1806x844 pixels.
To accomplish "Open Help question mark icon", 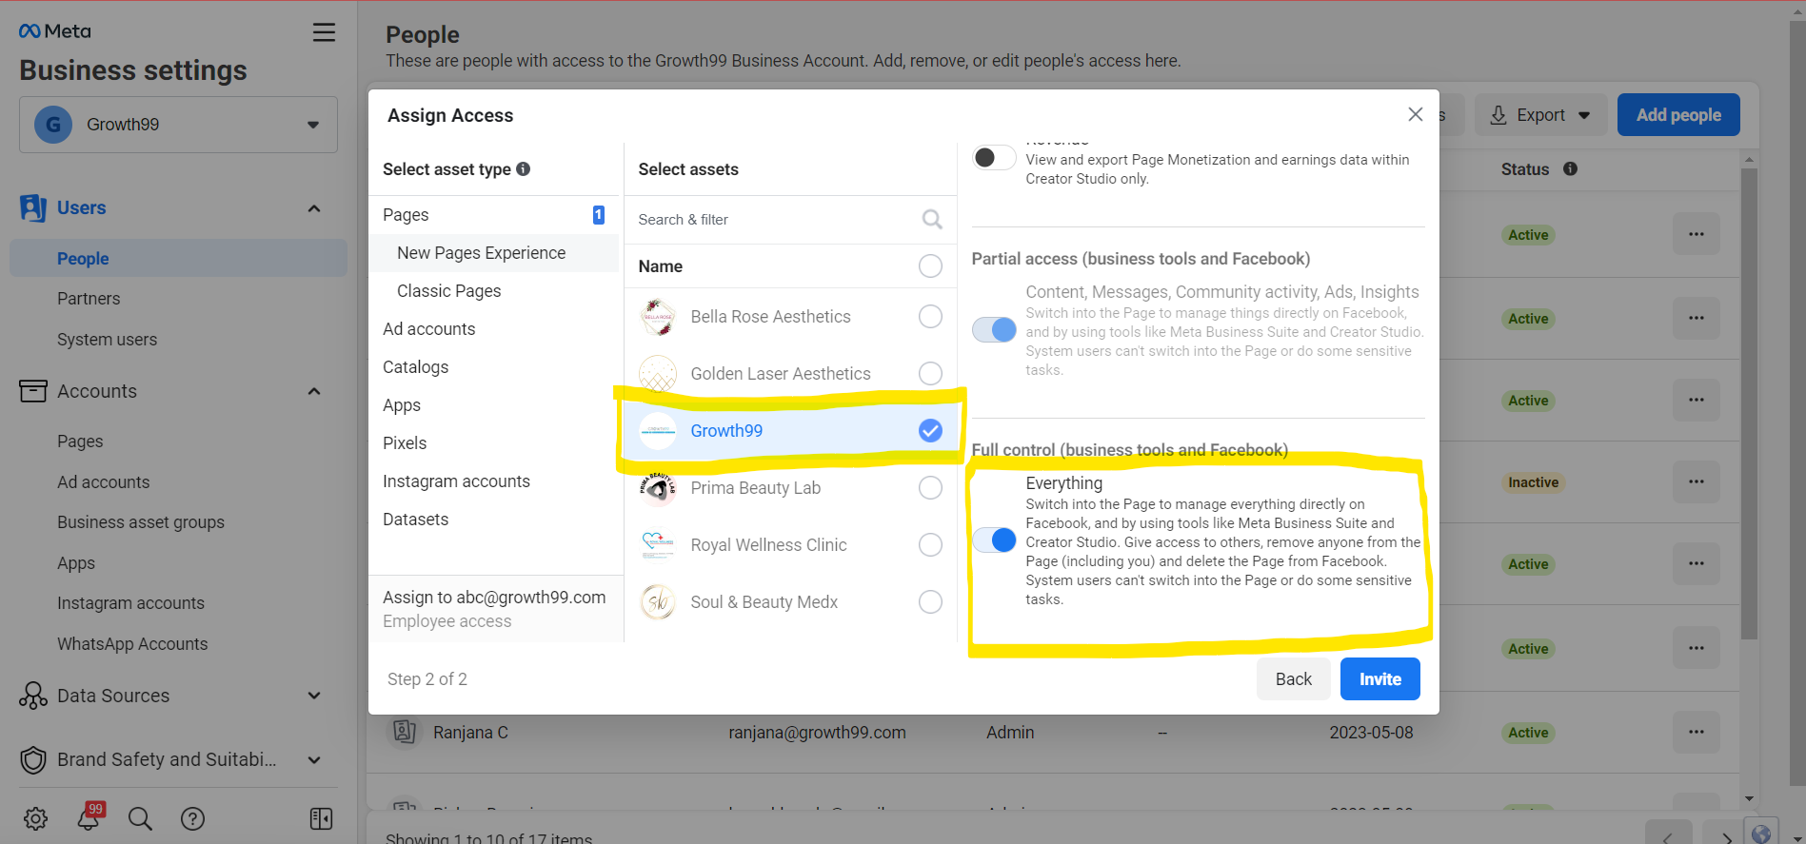I will tap(192, 818).
